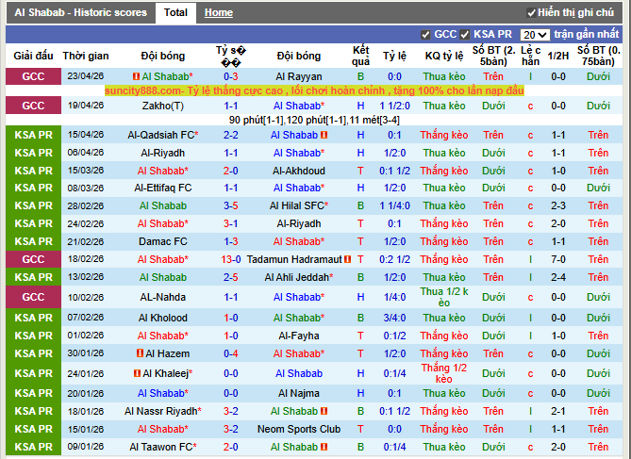
Task: Uncheck the KSA PR league filter checkbox
Action: click(465, 34)
